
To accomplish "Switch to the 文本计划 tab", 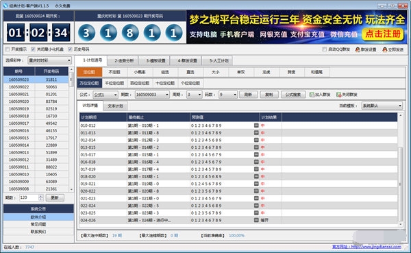I will tap(115, 106).
